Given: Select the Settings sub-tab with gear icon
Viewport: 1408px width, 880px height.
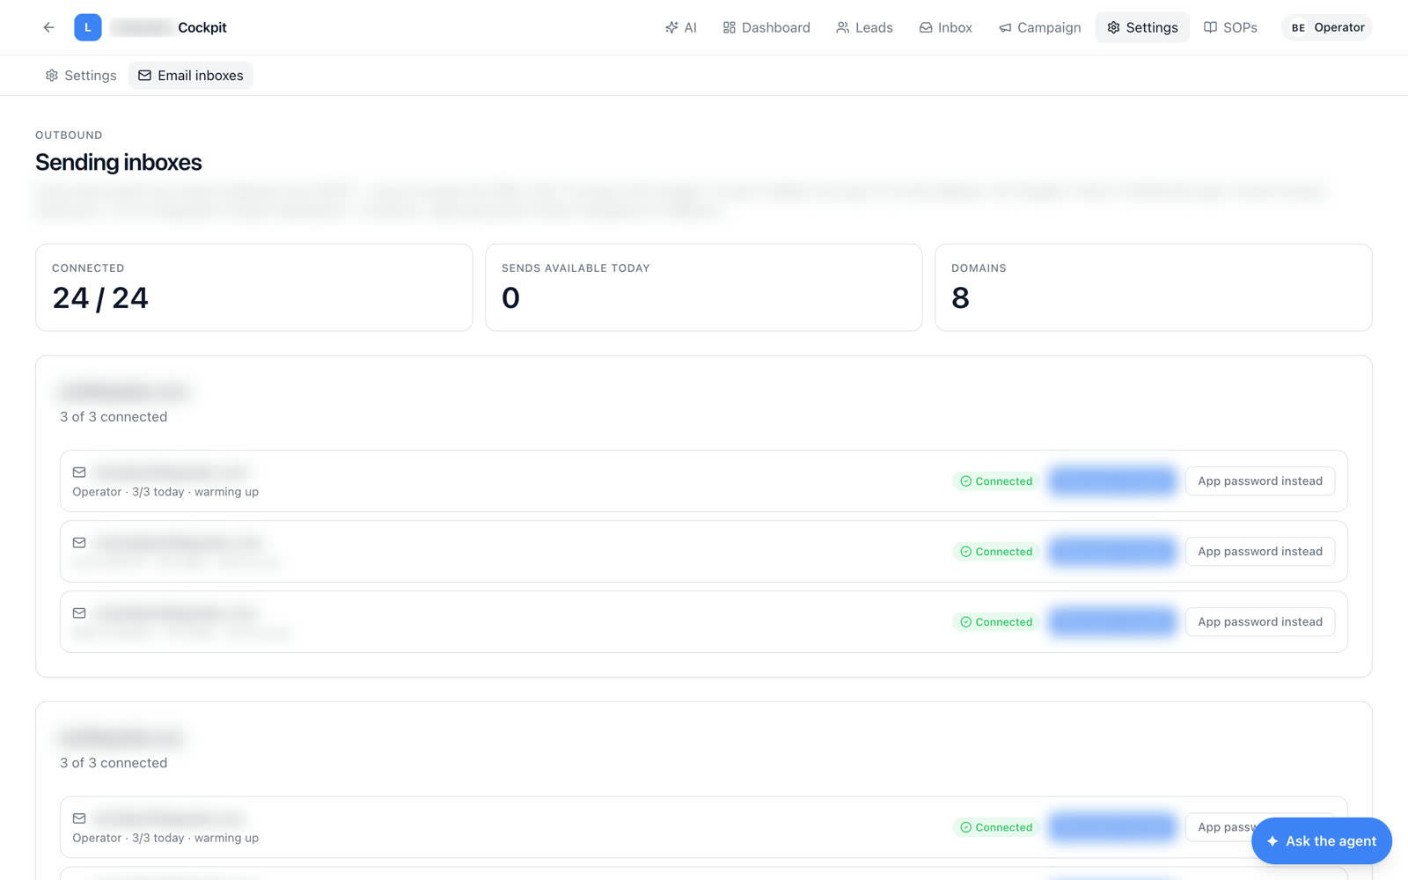Looking at the screenshot, I should (x=81, y=76).
